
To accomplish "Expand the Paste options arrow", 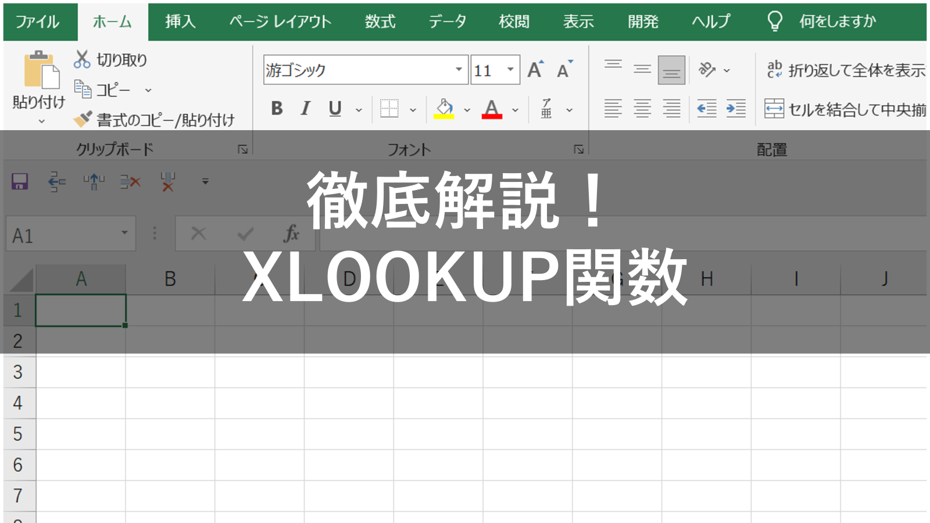I will 41,121.
